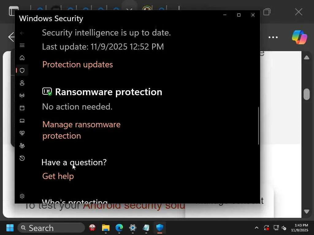This screenshot has width=314, height=235.
Task: Click the browser page scrollbar down arrow
Action: [307, 211]
